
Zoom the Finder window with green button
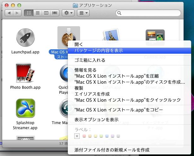(x=19, y=5)
